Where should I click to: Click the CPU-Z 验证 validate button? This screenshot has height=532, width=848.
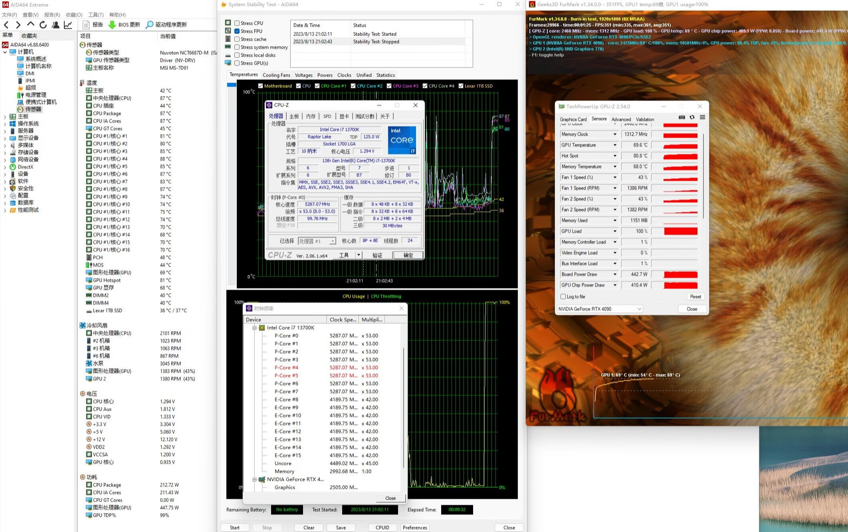pos(377,255)
